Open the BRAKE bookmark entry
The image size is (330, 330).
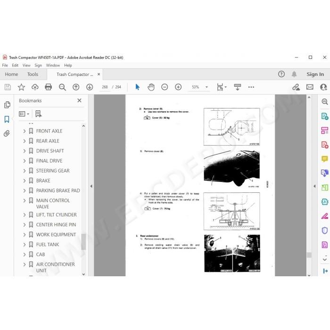click(43, 181)
